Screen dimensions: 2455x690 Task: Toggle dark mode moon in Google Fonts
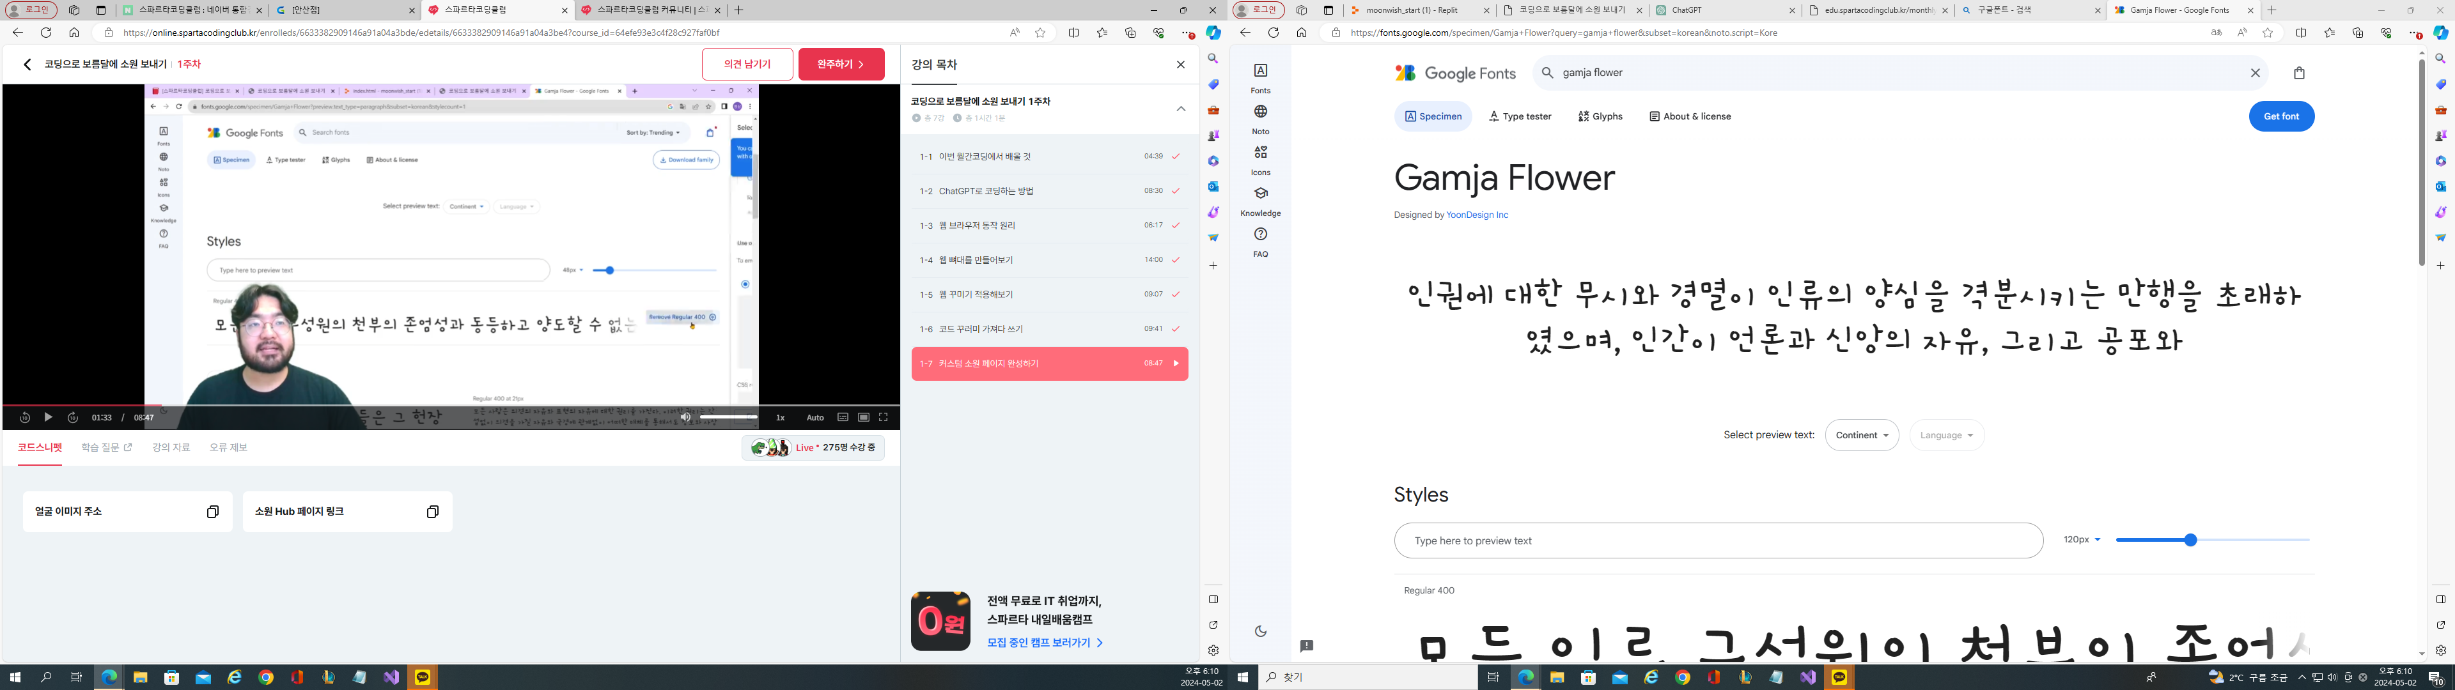click(1260, 631)
